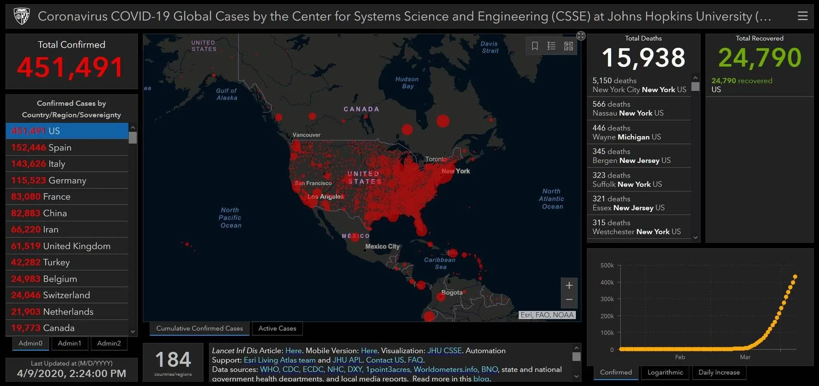Image resolution: width=819 pixels, height=386 pixels.
Task: Show the Confirmed chart tab
Action: click(x=616, y=372)
